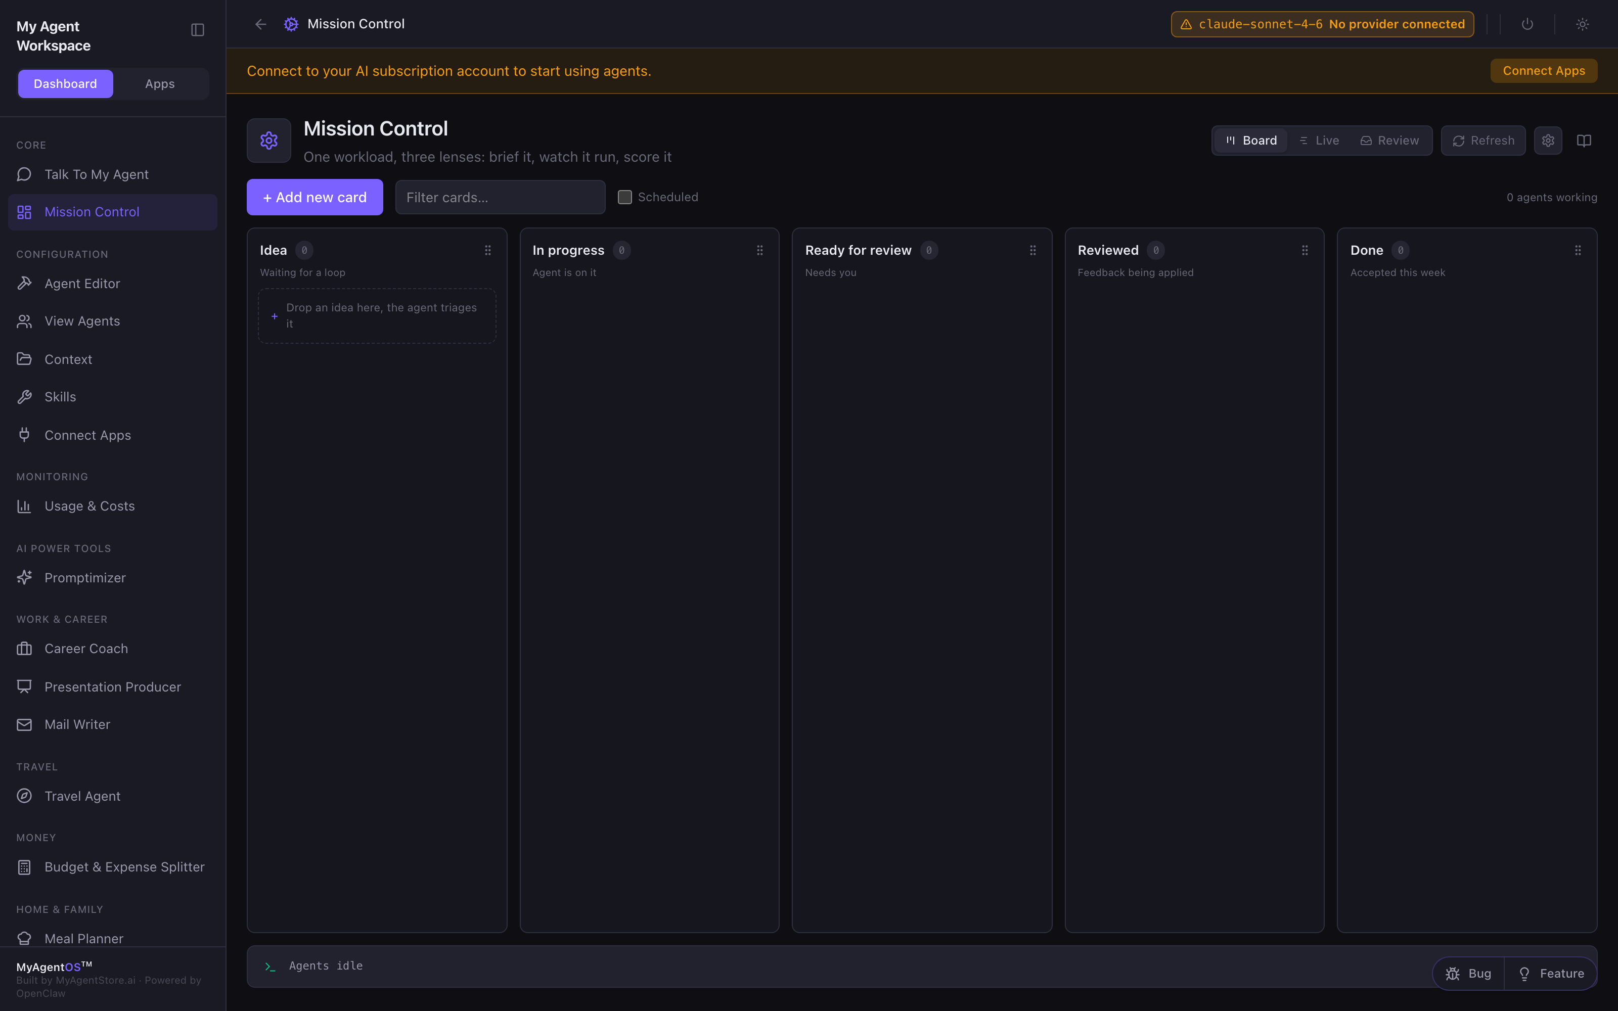Click the MyAgentOS footer label
The image size is (1618, 1011).
54,966
